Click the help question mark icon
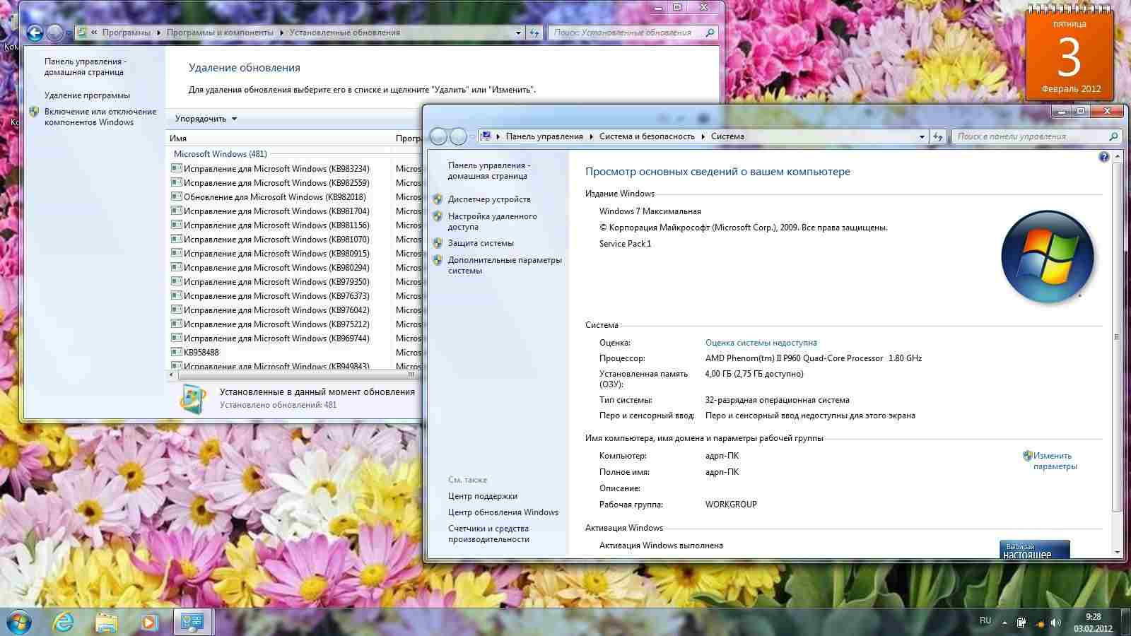This screenshot has width=1131, height=636. [x=1104, y=157]
